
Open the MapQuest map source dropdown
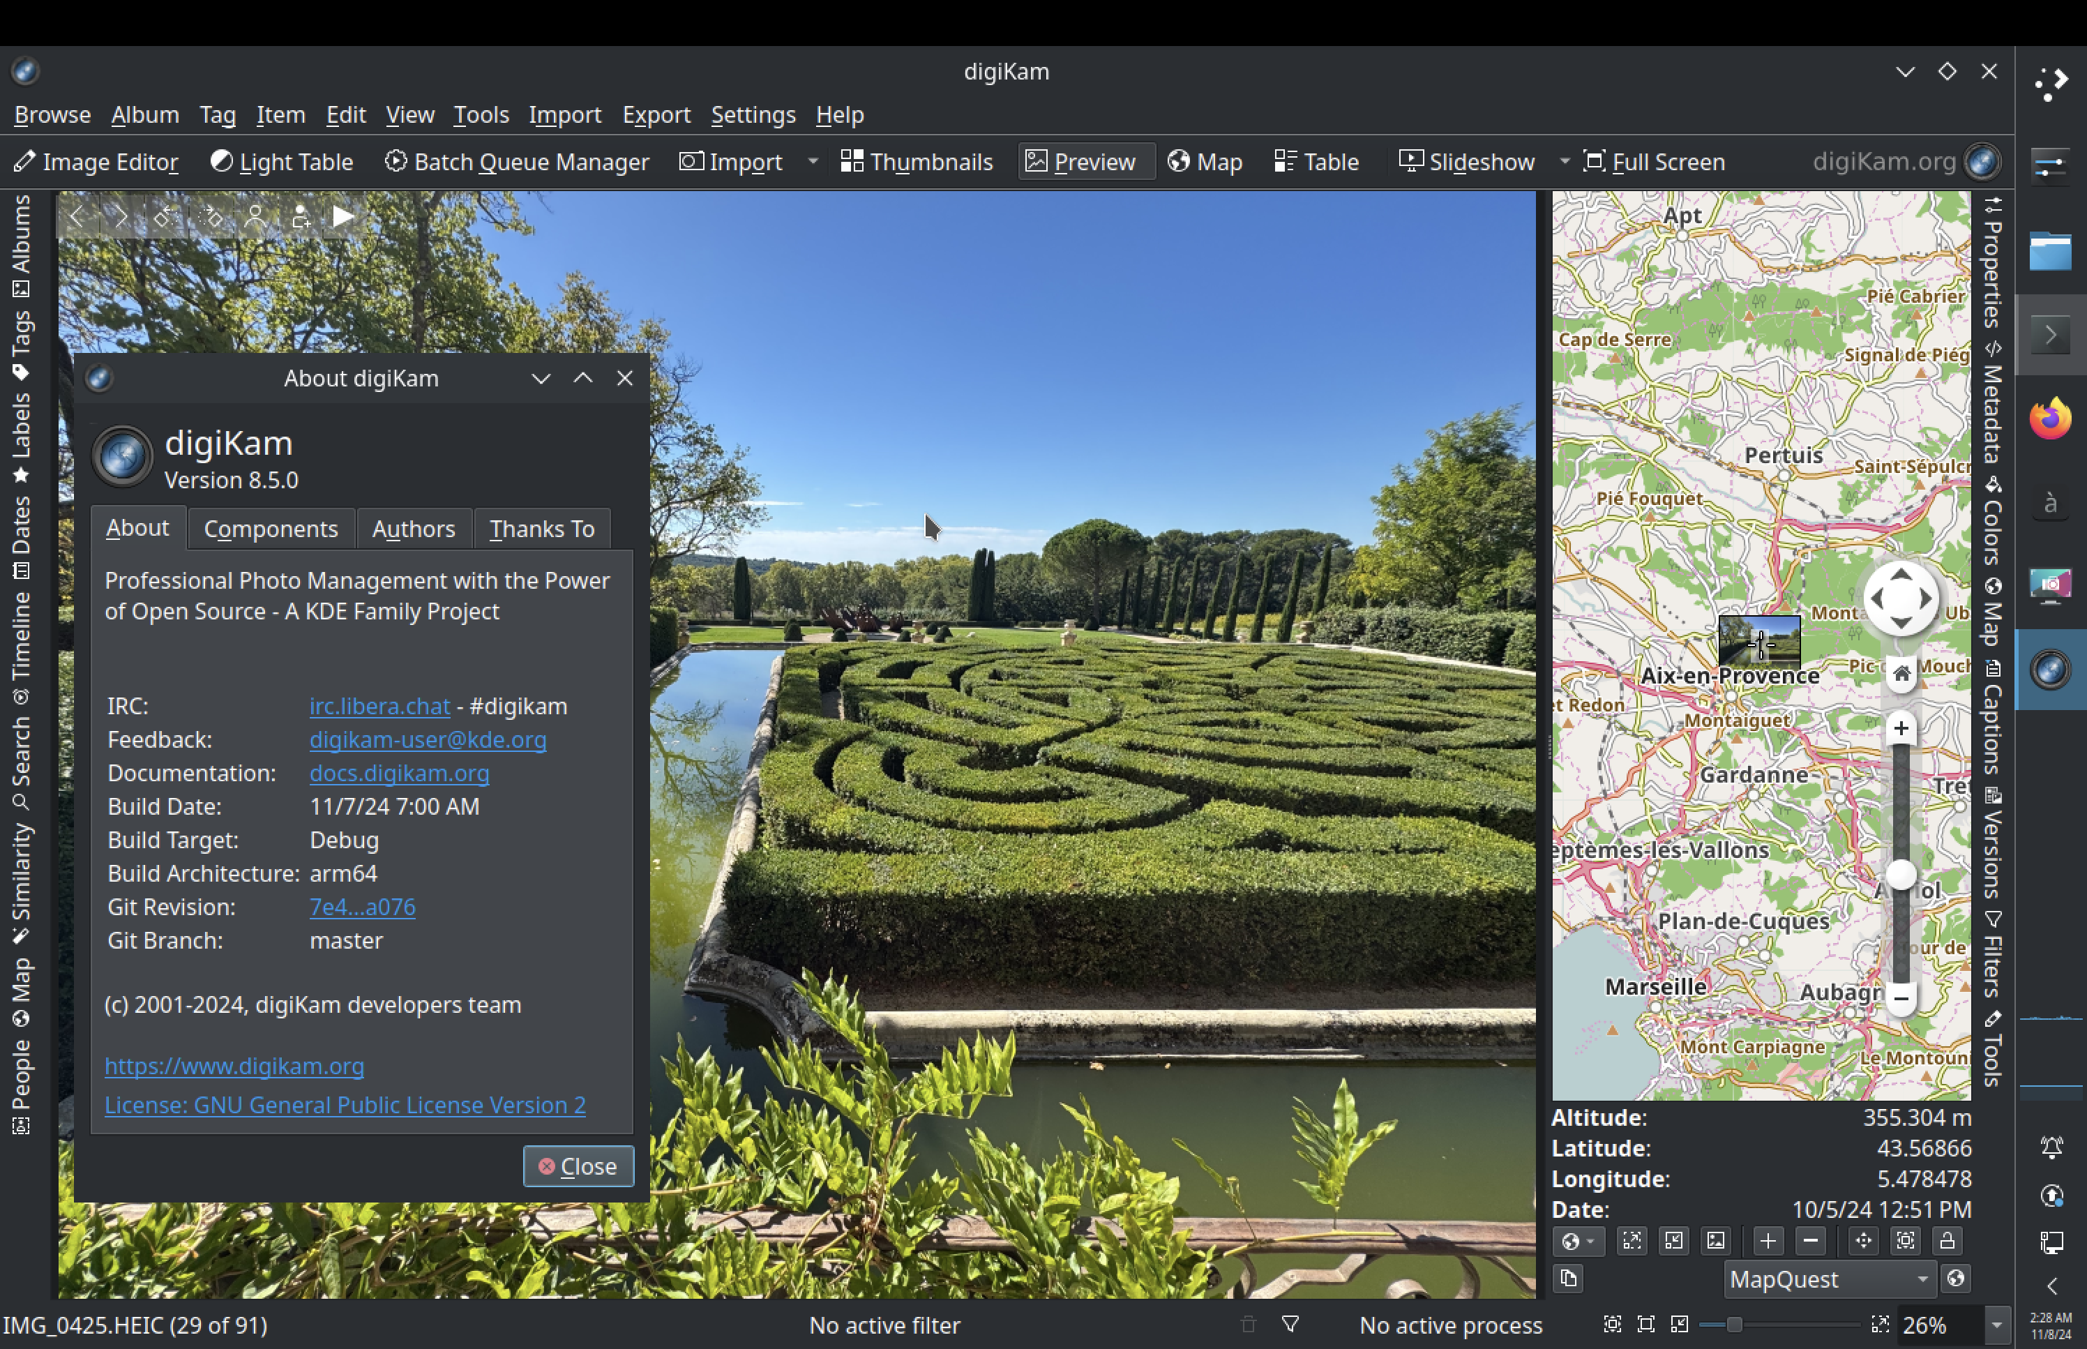(x=1829, y=1279)
